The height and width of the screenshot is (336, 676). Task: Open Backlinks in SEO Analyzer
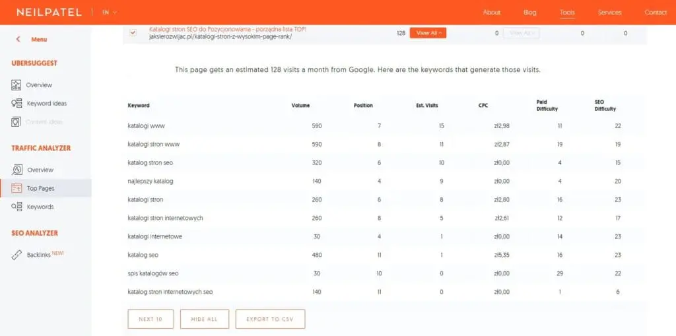click(x=39, y=255)
